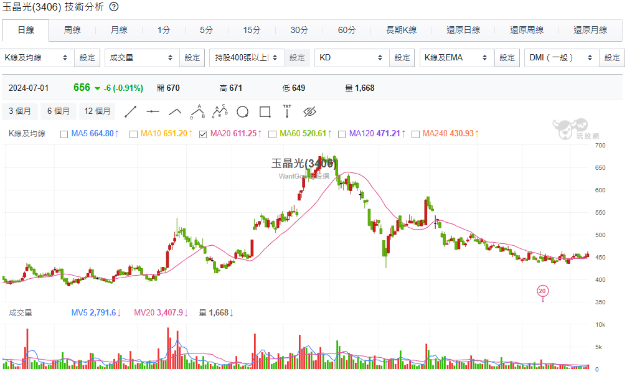Enable the MA5 moving average checkbox

coord(64,134)
